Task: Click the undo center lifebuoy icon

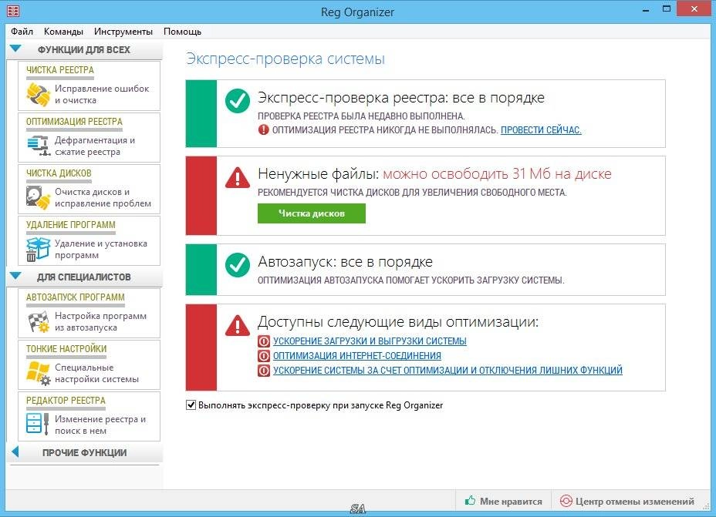Action: coord(566,501)
